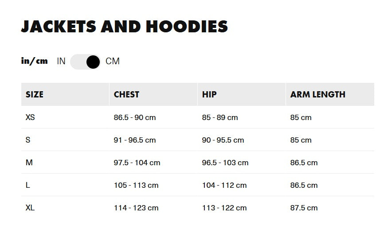Click the M chest value 97.5 - 104 cm
The image size is (384, 229).
tap(137, 163)
